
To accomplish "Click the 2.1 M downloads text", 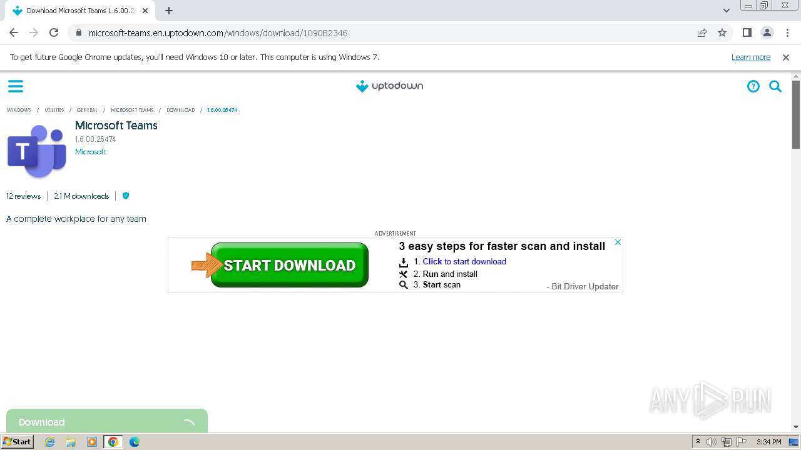I will (81, 196).
